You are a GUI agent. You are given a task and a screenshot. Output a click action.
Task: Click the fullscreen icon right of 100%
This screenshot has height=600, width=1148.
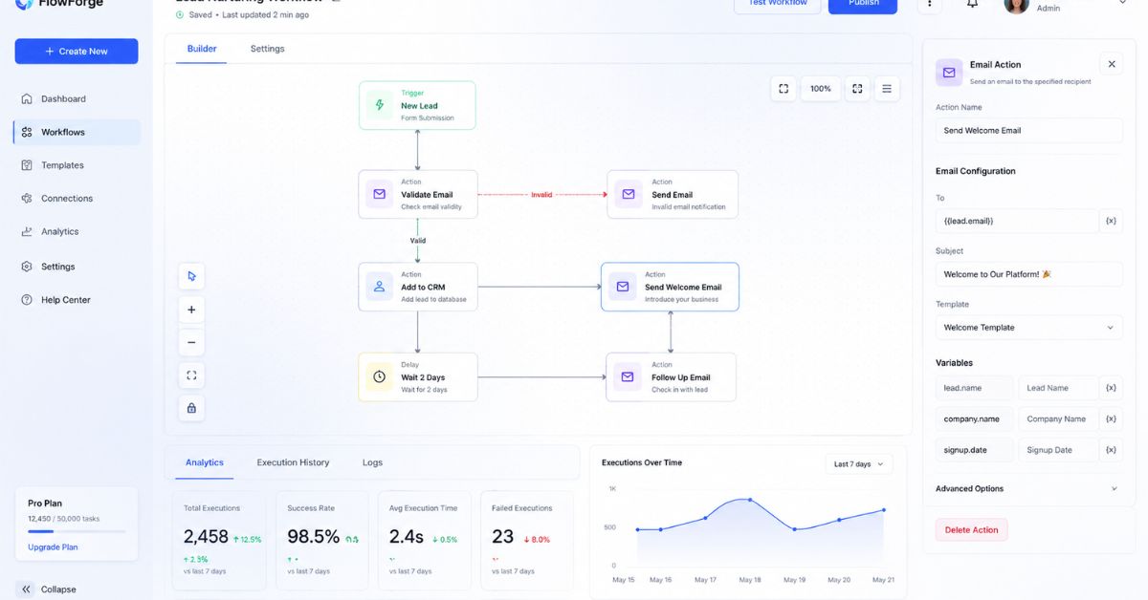click(x=857, y=89)
